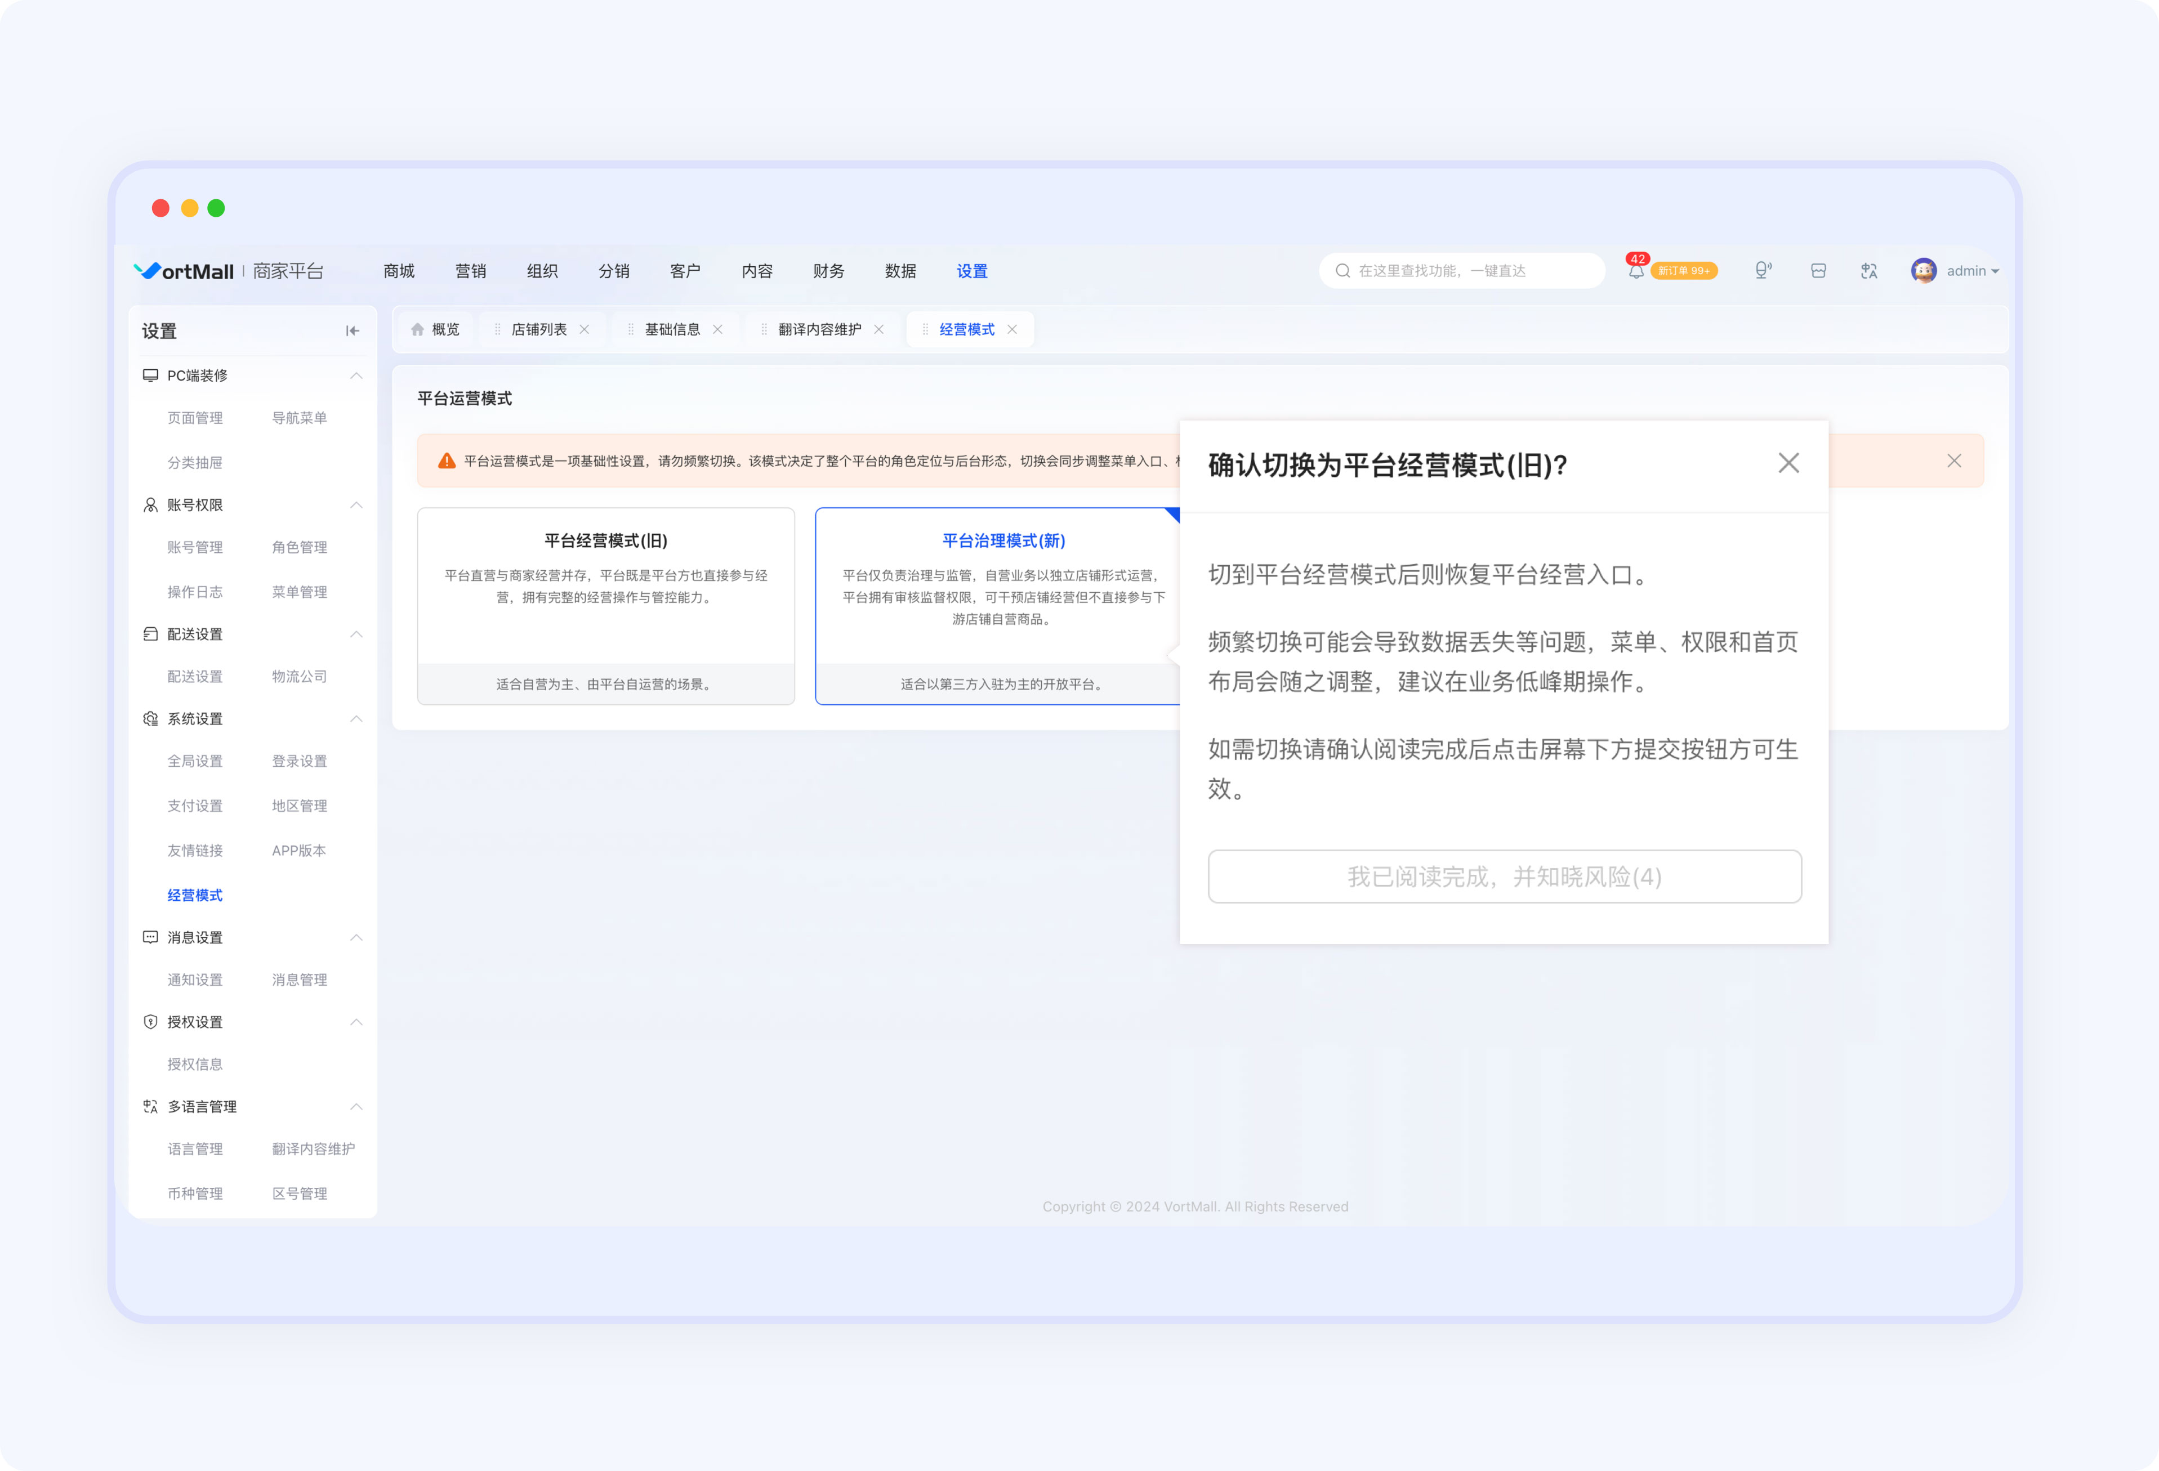
Task: Collapse the PC端装修 section chevron
Action: pos(356,375)
